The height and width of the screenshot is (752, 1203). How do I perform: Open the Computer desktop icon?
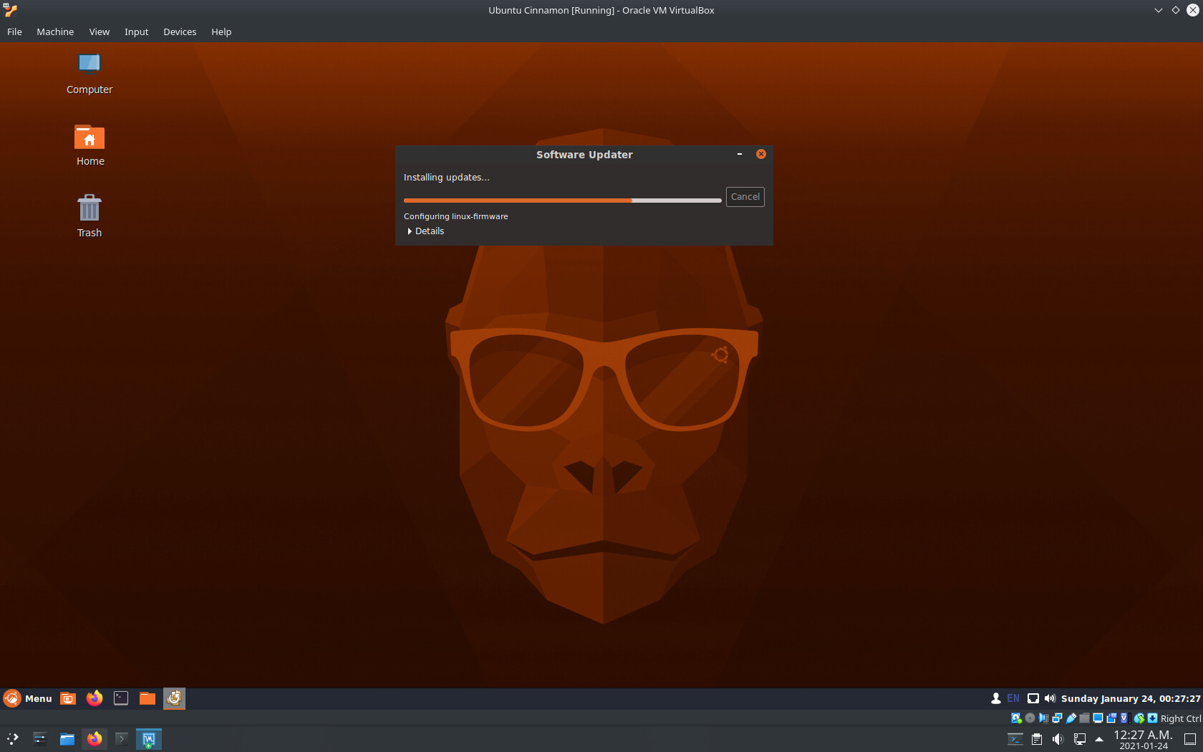(x=90, y=74)
